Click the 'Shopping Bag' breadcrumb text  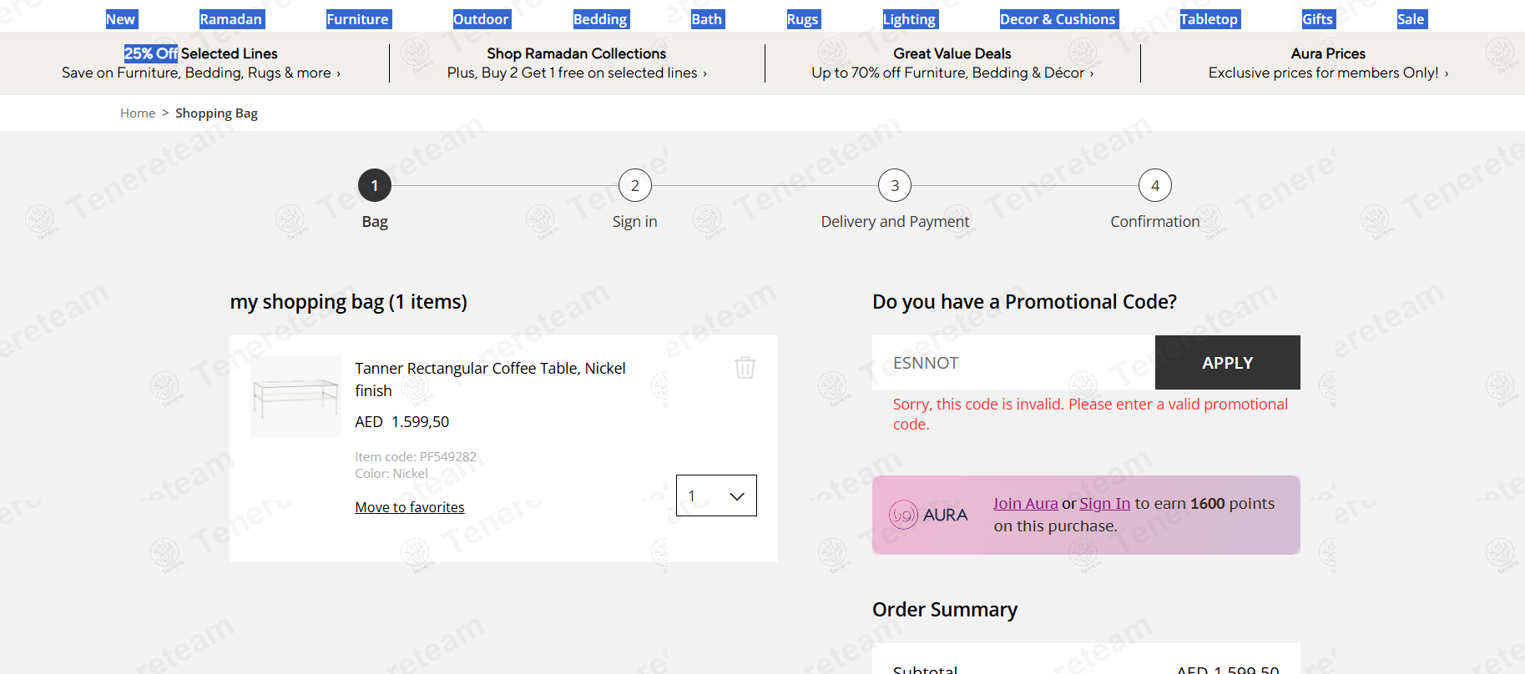pyautogui.click(x=216, y=113)
